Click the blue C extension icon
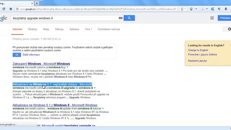Viewport: 231px width, 130px height. [213, 9]
